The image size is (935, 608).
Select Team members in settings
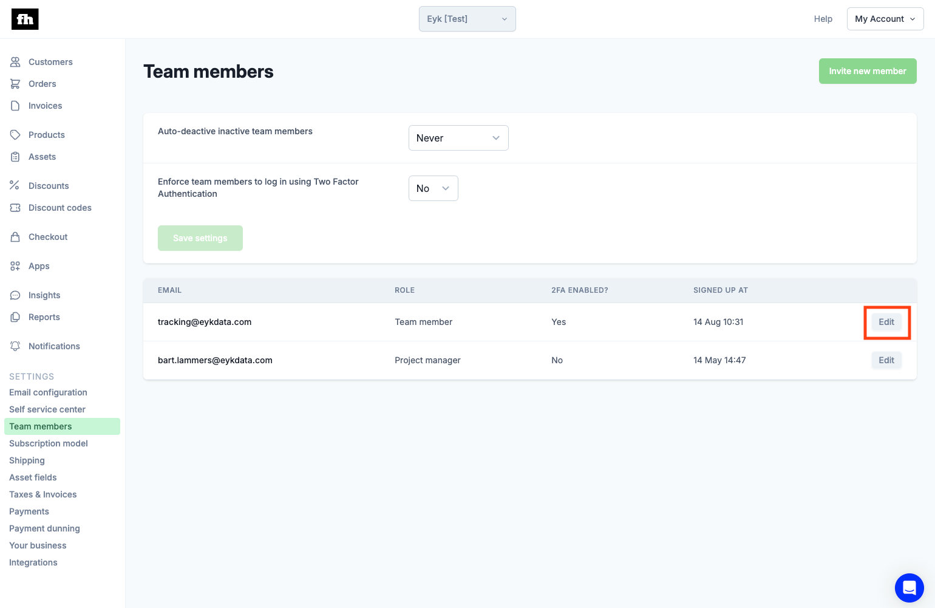coord(62,426)
